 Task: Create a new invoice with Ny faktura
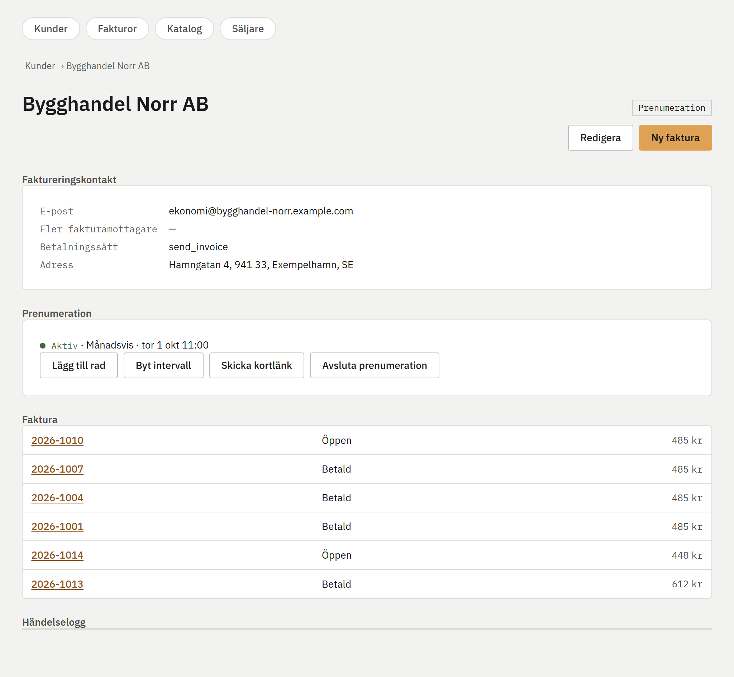click(675, 138)
